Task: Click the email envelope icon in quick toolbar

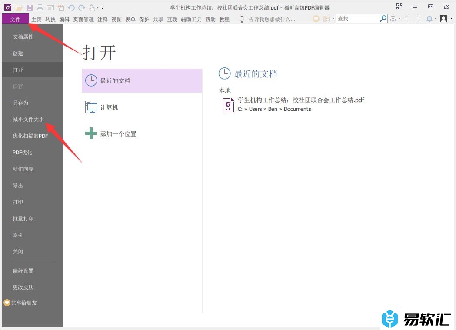Action: [x=50, y=7]
